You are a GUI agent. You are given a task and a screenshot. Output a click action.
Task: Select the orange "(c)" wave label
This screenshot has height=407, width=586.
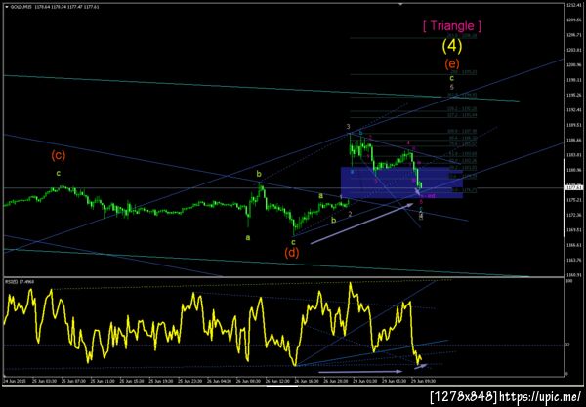click(x=59, y=155)
